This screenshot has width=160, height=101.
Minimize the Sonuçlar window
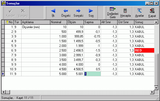click(147, 3)
